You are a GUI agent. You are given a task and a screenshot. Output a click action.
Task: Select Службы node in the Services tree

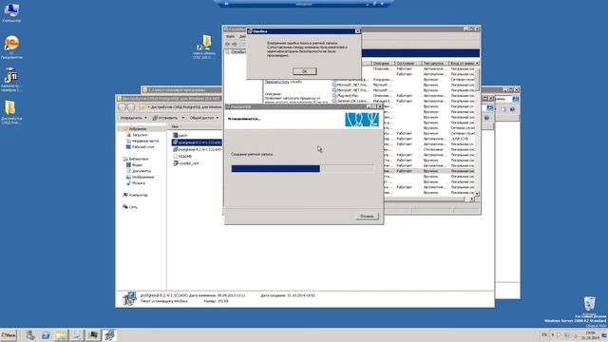pyautogui.click(x=236, y=51)
